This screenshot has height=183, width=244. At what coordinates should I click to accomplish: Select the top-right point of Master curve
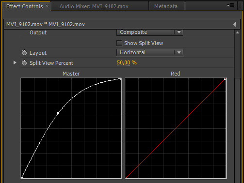click(x=121, y=79)
